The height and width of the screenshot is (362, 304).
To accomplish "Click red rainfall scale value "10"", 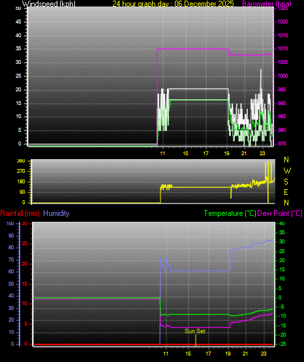I will [25, 304].
